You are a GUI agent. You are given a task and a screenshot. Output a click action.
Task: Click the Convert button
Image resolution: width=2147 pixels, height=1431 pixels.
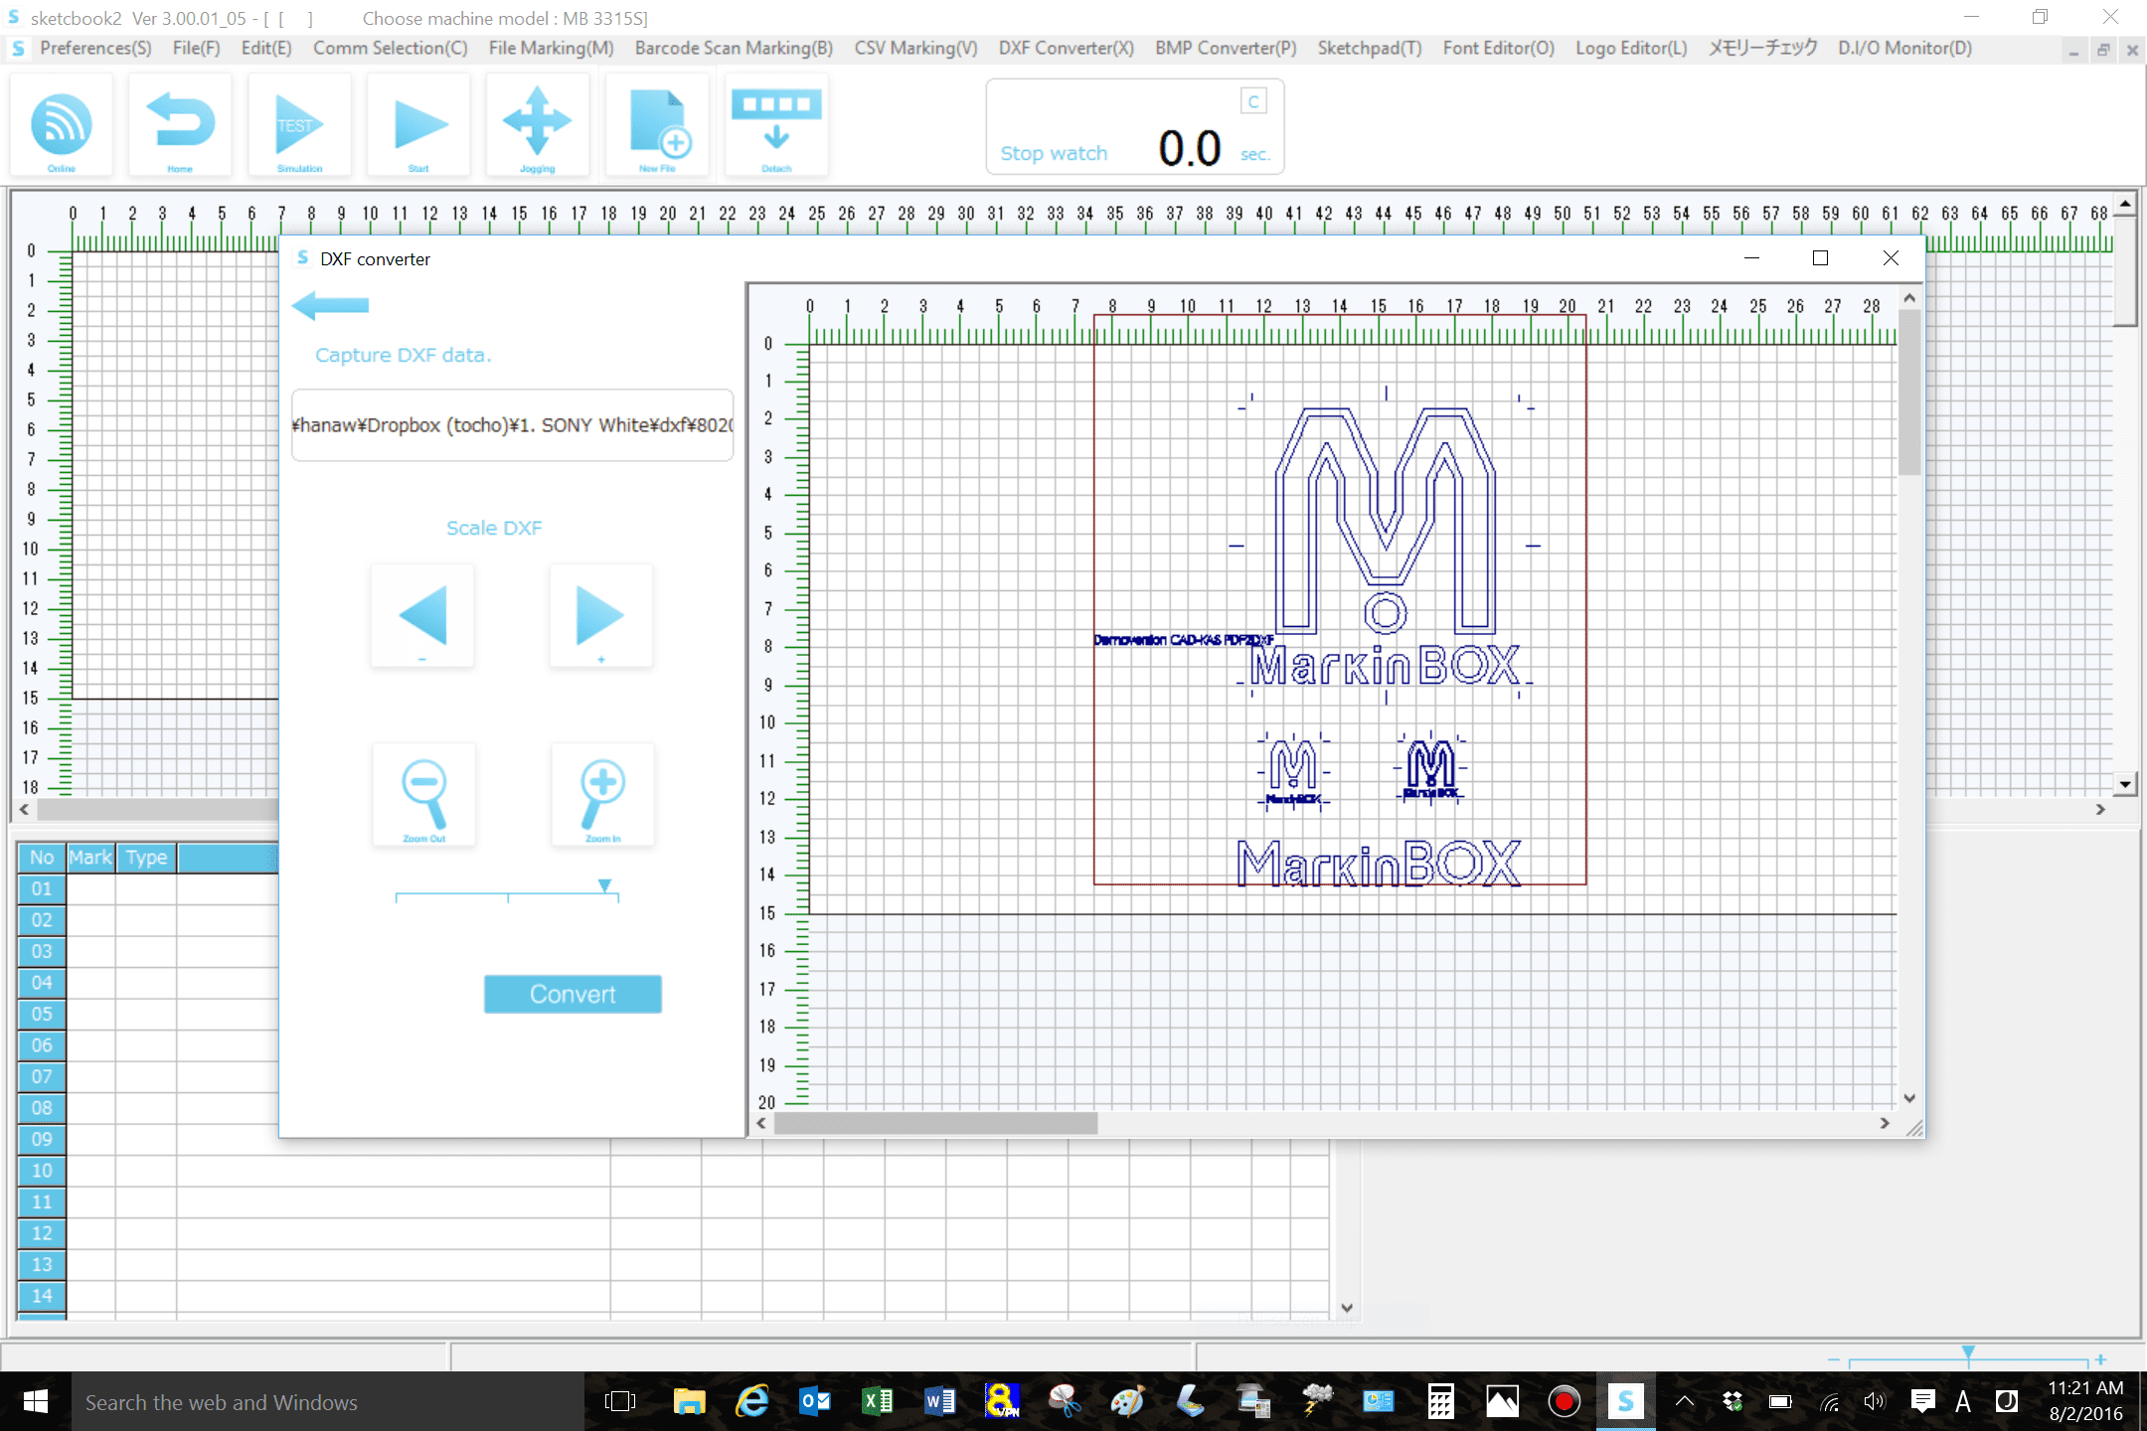click(x=573, y=994)
